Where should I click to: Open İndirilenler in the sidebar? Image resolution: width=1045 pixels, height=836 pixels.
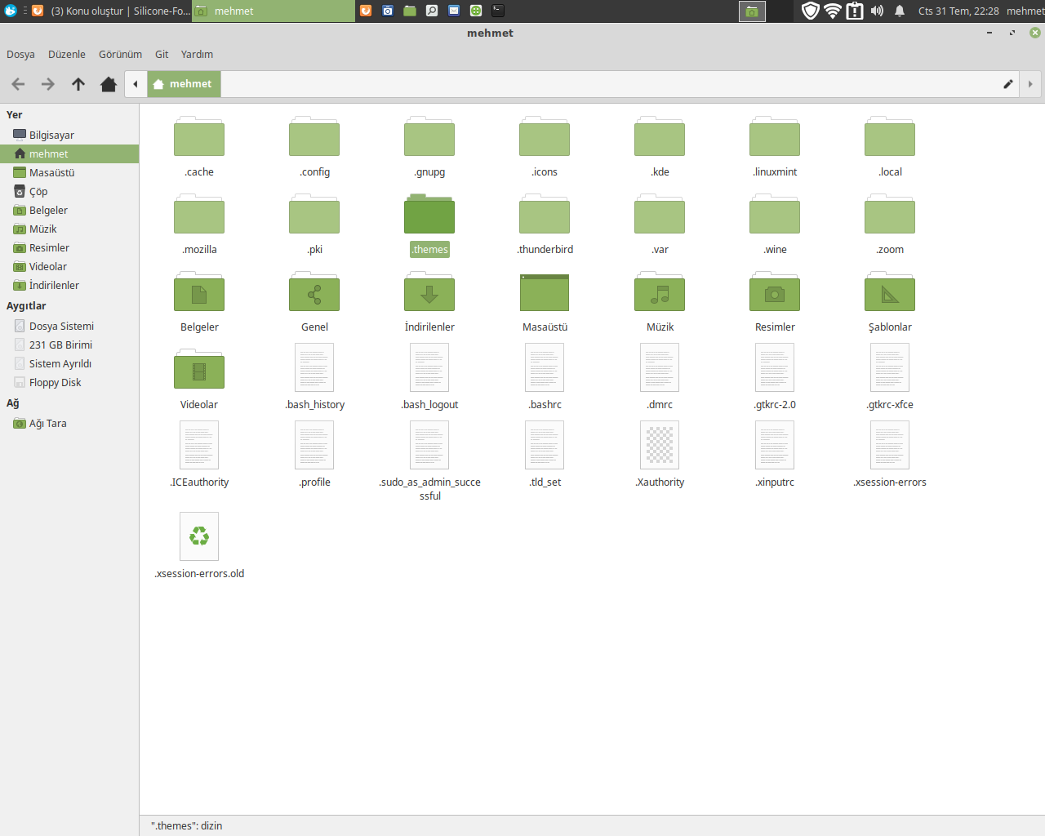(69, 285)
